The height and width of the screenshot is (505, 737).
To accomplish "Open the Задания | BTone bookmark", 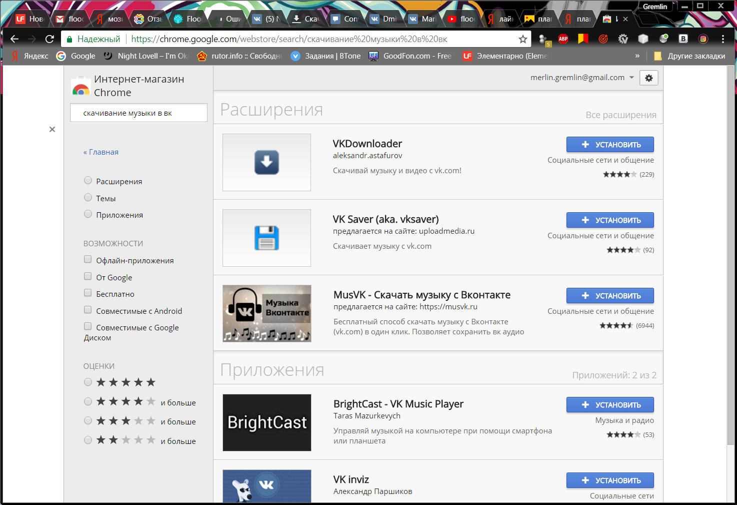I will click(325, 56).
